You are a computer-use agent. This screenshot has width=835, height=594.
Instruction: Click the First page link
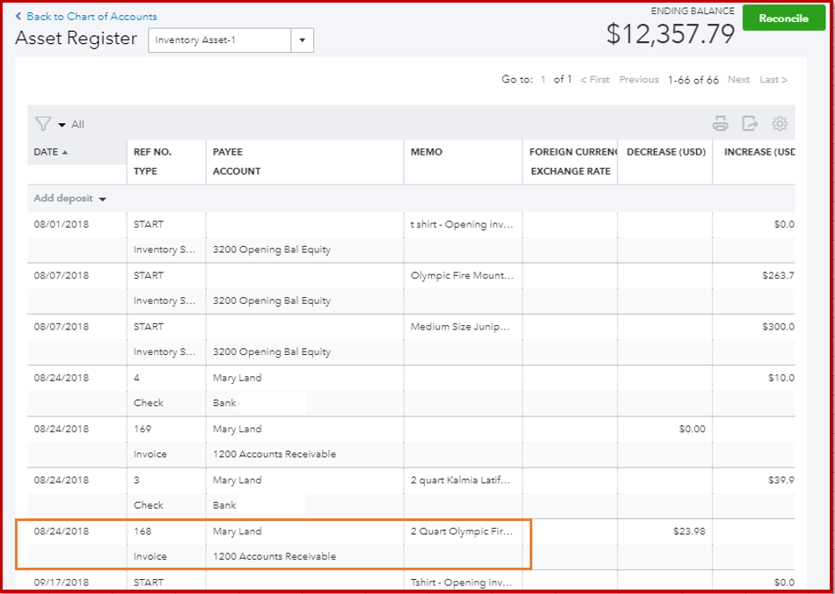(x=595, y=80)
